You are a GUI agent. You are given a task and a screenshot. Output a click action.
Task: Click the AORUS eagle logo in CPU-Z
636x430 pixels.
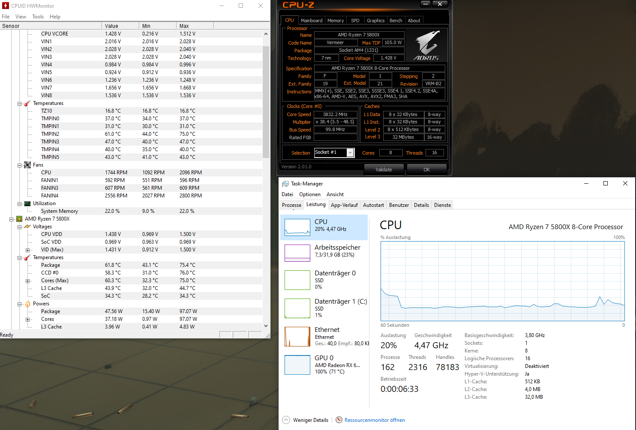click(x=427, y=45)
